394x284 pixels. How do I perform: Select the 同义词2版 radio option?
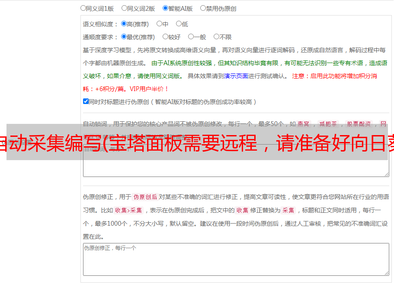tap(124, 8)
